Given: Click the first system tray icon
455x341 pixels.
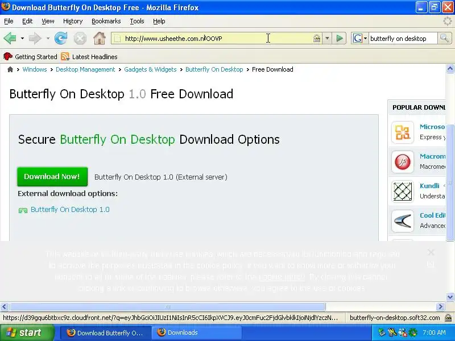Looking at the screenshot, I should [382, 332].
